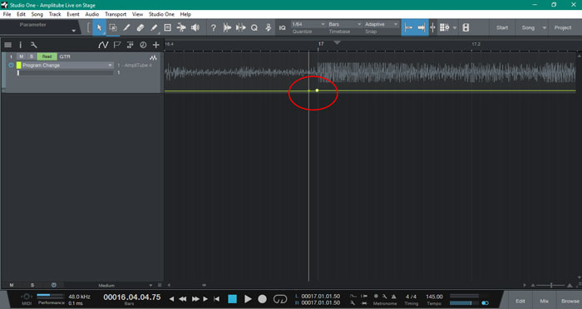Expand the Parameter dropdown arrow
The image size is (582, 309).
[73, 31]
